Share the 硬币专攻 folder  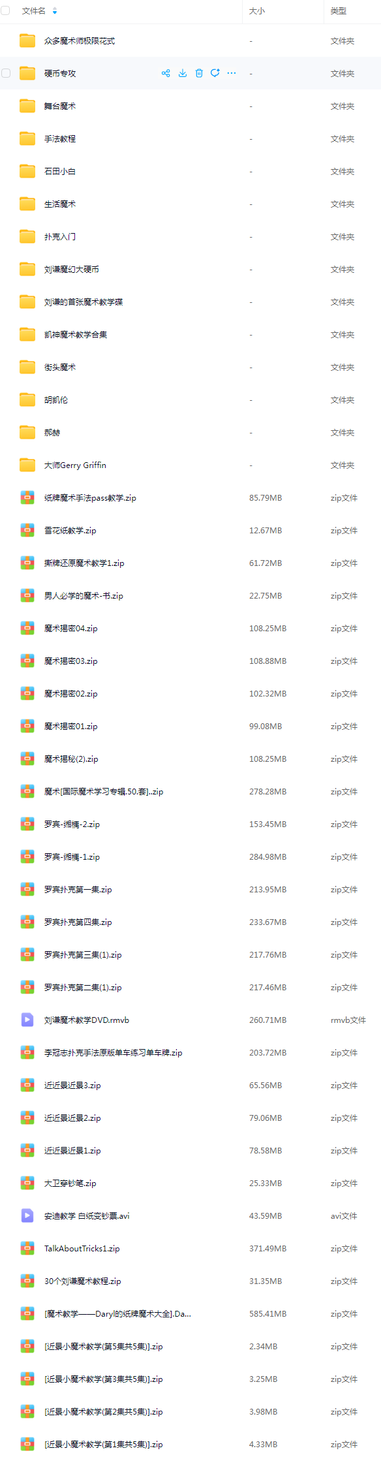point(166,73)
